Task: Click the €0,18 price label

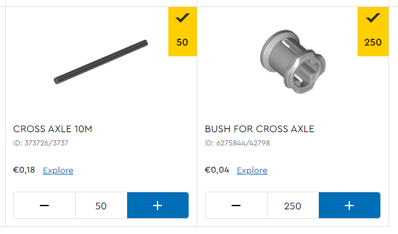Action: coord(24,169)
